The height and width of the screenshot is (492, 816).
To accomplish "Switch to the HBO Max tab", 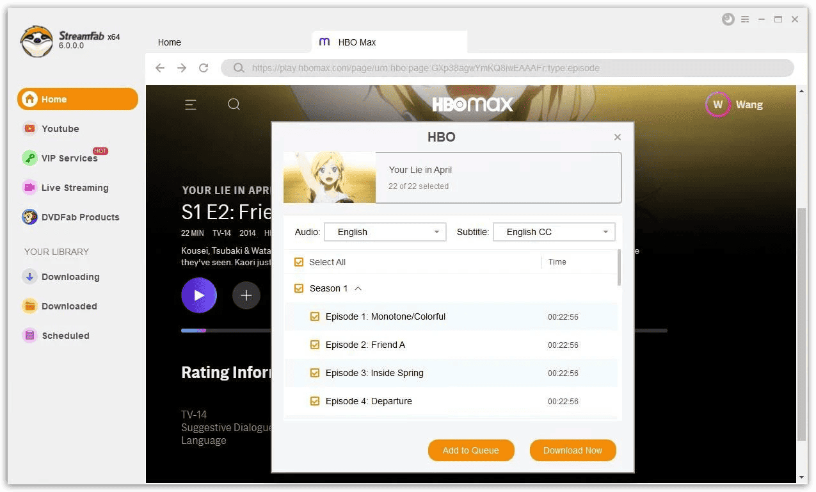I will pos(389,42).
